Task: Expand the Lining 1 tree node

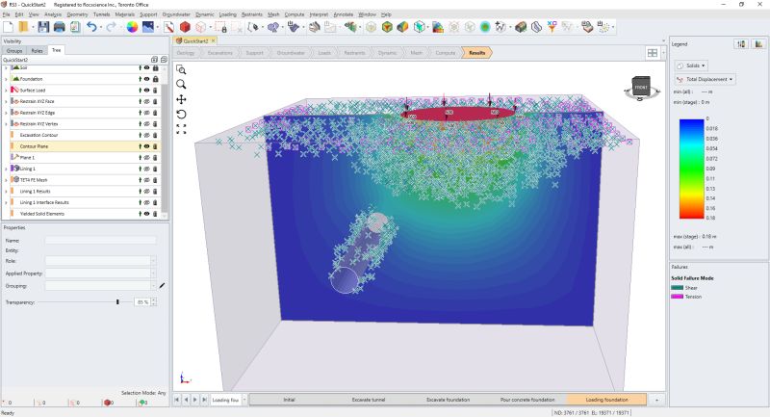Action: click(x=6, y=169)
